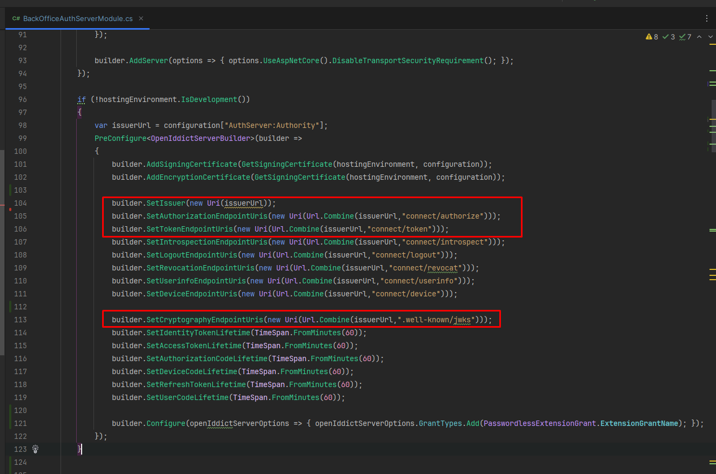This screenshot has width=716, height=474.
Task: Click the red marker beside line 104
Action: [x=10, y=208]
